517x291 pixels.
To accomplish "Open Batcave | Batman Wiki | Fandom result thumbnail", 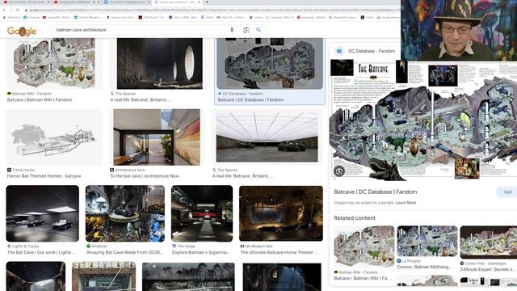I will pyautogui.click(x=54, y=63).
